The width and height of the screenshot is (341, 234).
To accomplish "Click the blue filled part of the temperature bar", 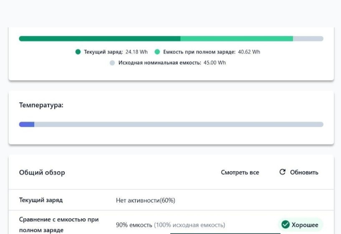I will coord(26,124).
